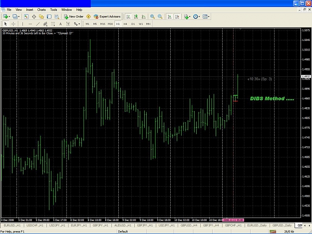Select the Text tool (A)

60,24
